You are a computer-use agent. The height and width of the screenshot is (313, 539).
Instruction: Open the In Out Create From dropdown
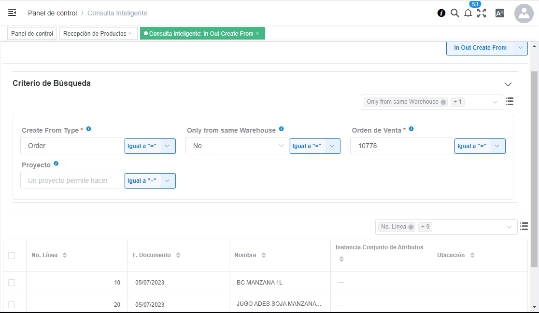pyautogui.click(x=521, y=48)
